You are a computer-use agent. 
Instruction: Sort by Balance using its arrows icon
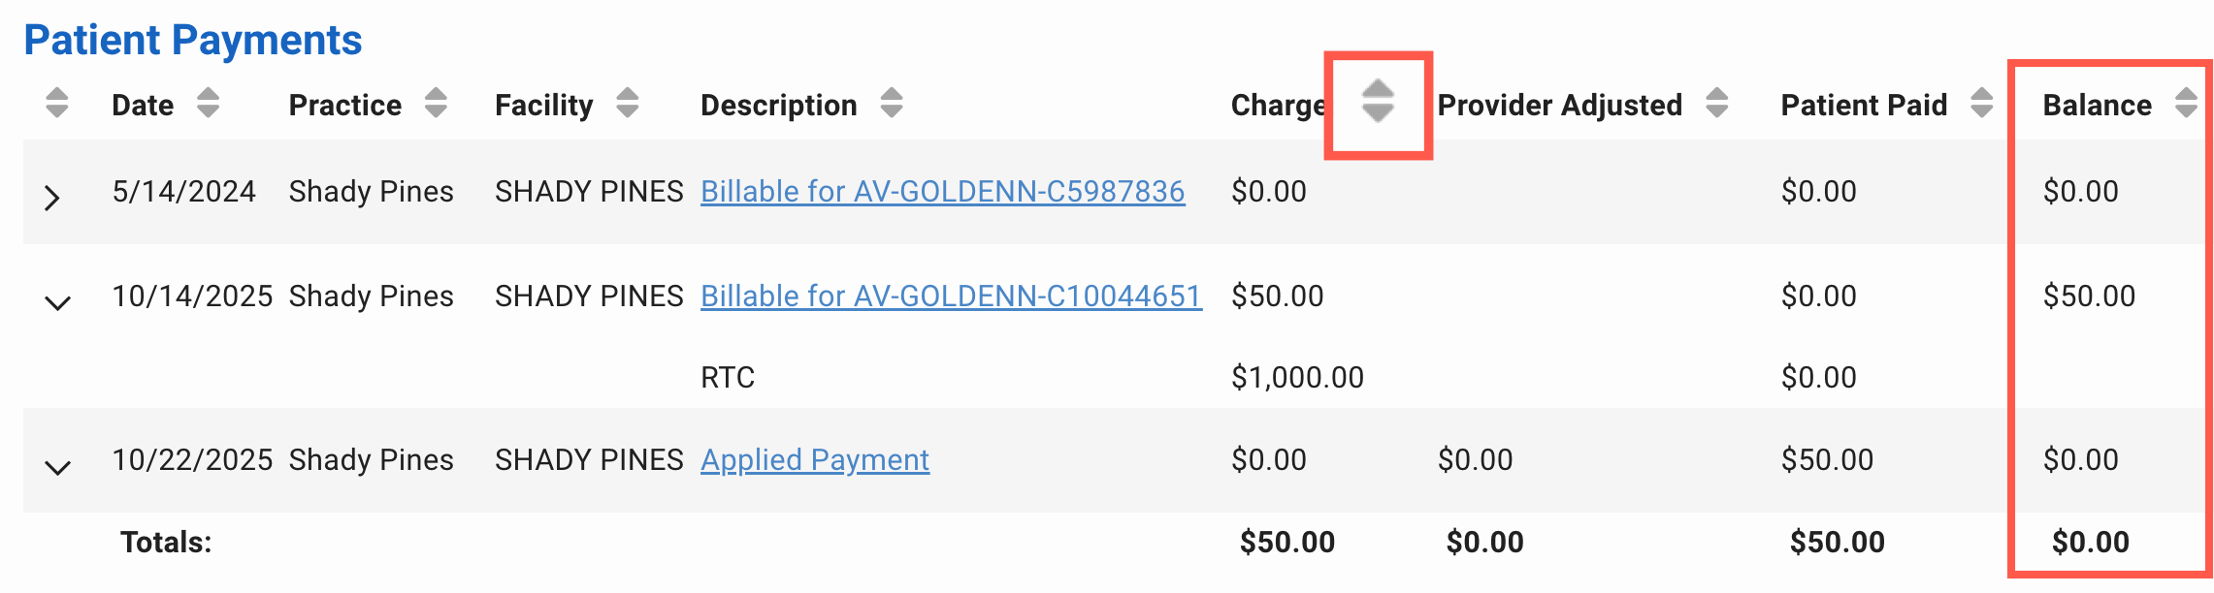click(x=2186, y=103)
